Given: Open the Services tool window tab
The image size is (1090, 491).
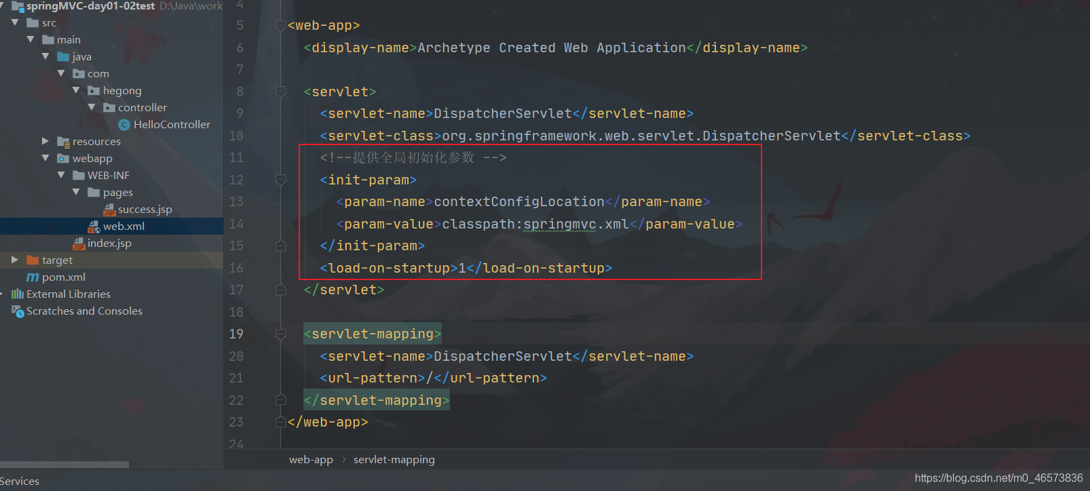Looking at the screenshot, I should click(x=20, y=481).
